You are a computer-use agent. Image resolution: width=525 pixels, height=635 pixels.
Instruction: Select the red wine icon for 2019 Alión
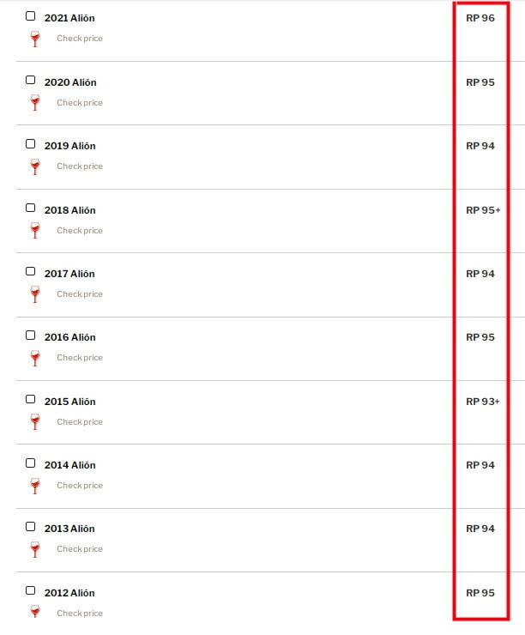[34, 166]
